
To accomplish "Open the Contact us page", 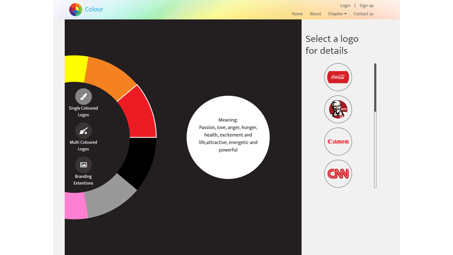I will (363, 14).
